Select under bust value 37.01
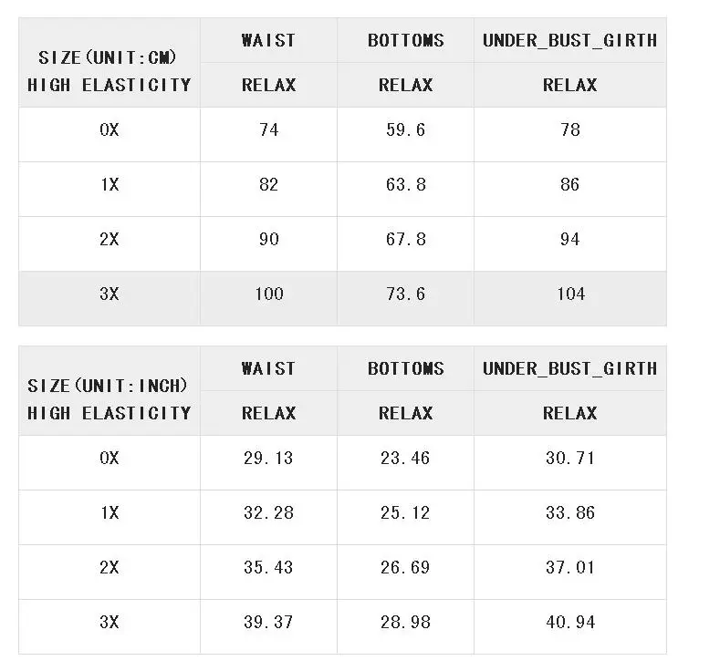Viewport: 720px width, 671px height. [569, 567]
